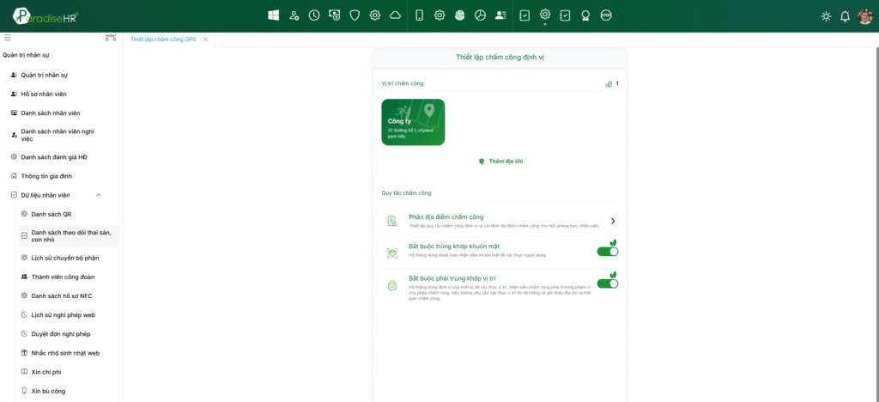This screenshot has height=402, width=879.
Task: Open the award ribbon icon in top toolbar
Action: click(x=585, y=15)
